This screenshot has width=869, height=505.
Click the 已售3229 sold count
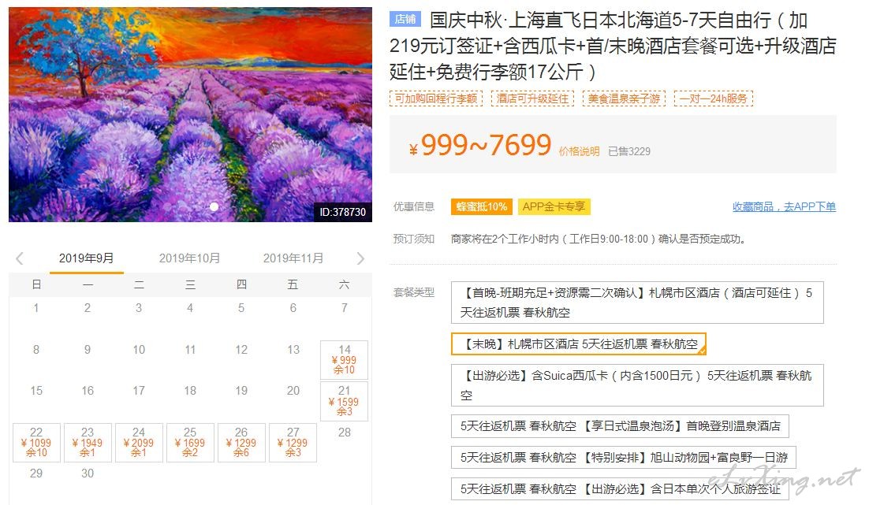coord(629,151)
